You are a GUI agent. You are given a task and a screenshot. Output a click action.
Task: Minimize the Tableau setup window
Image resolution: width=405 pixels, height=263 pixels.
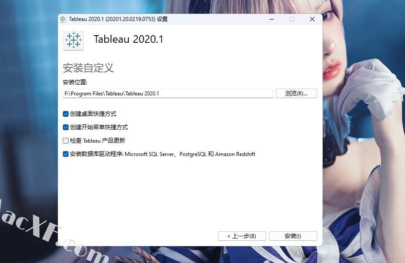click(272, 19)
